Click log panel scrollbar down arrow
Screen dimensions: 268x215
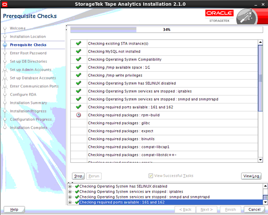coord(265,202)
